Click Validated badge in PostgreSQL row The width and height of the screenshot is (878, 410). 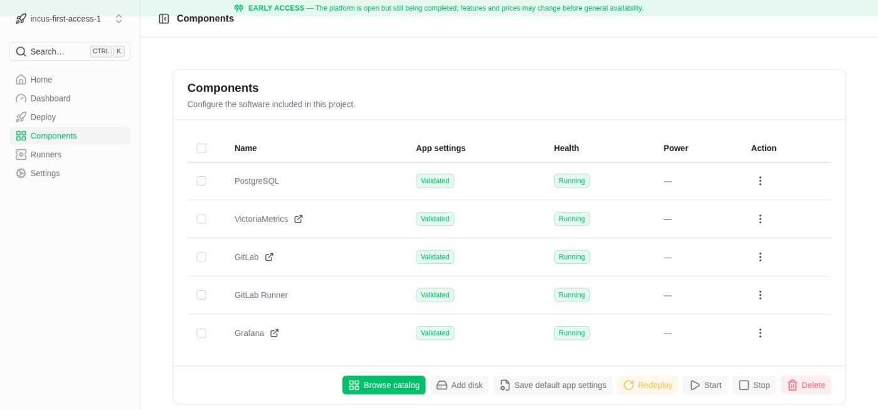[x=435, y=181]
